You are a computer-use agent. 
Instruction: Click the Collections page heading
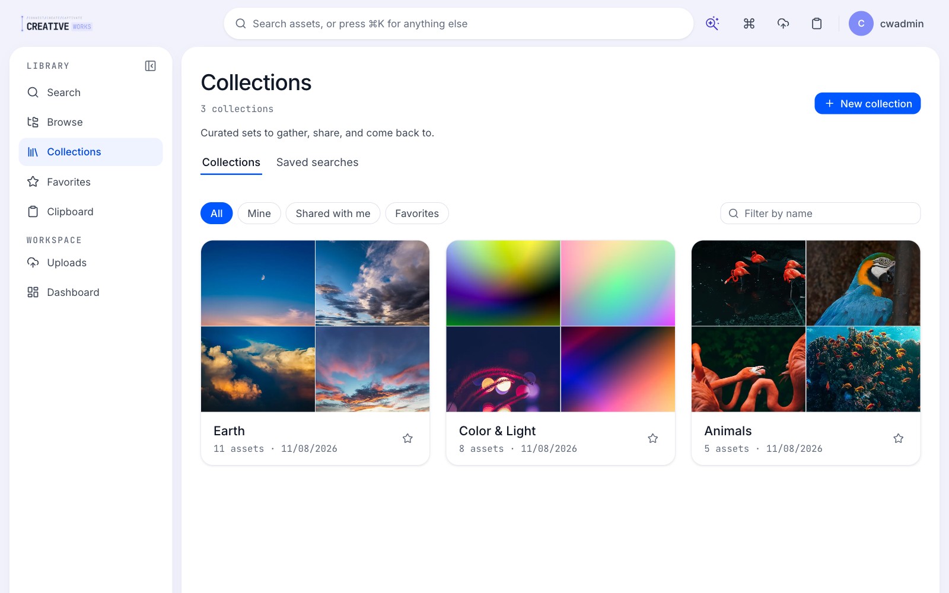tap(256, 82)
